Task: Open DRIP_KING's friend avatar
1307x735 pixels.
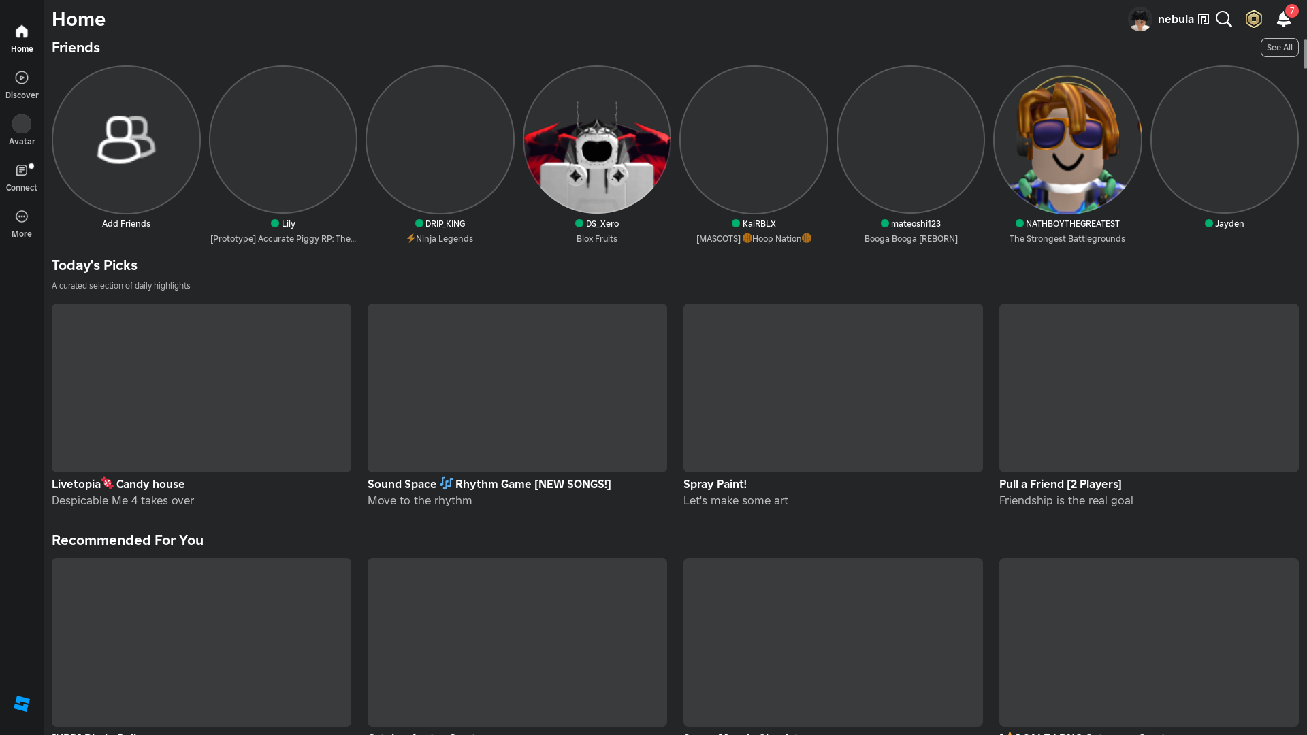Action: 440,140
